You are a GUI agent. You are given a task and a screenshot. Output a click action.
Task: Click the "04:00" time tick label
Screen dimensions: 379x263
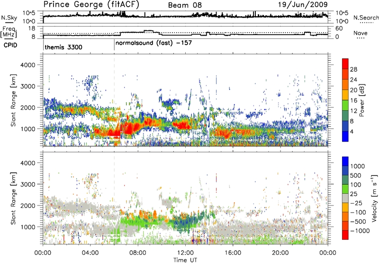90,253
